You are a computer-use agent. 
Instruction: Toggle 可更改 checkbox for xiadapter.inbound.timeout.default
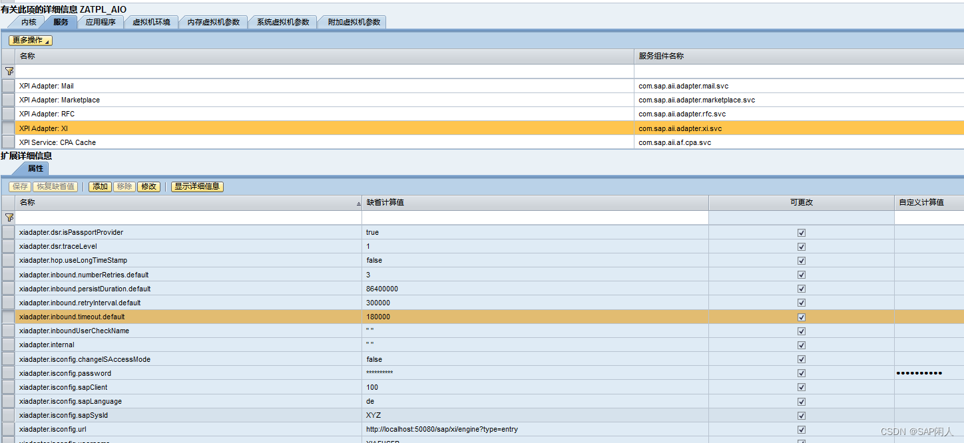[x=801, y=317]
